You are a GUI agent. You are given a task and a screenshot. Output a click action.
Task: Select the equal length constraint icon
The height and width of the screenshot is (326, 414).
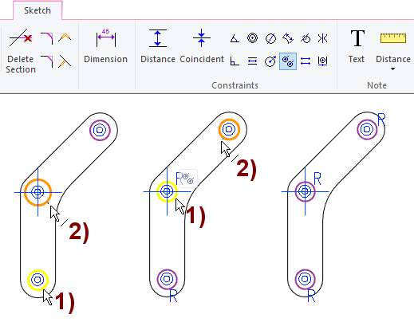(306, 61)
